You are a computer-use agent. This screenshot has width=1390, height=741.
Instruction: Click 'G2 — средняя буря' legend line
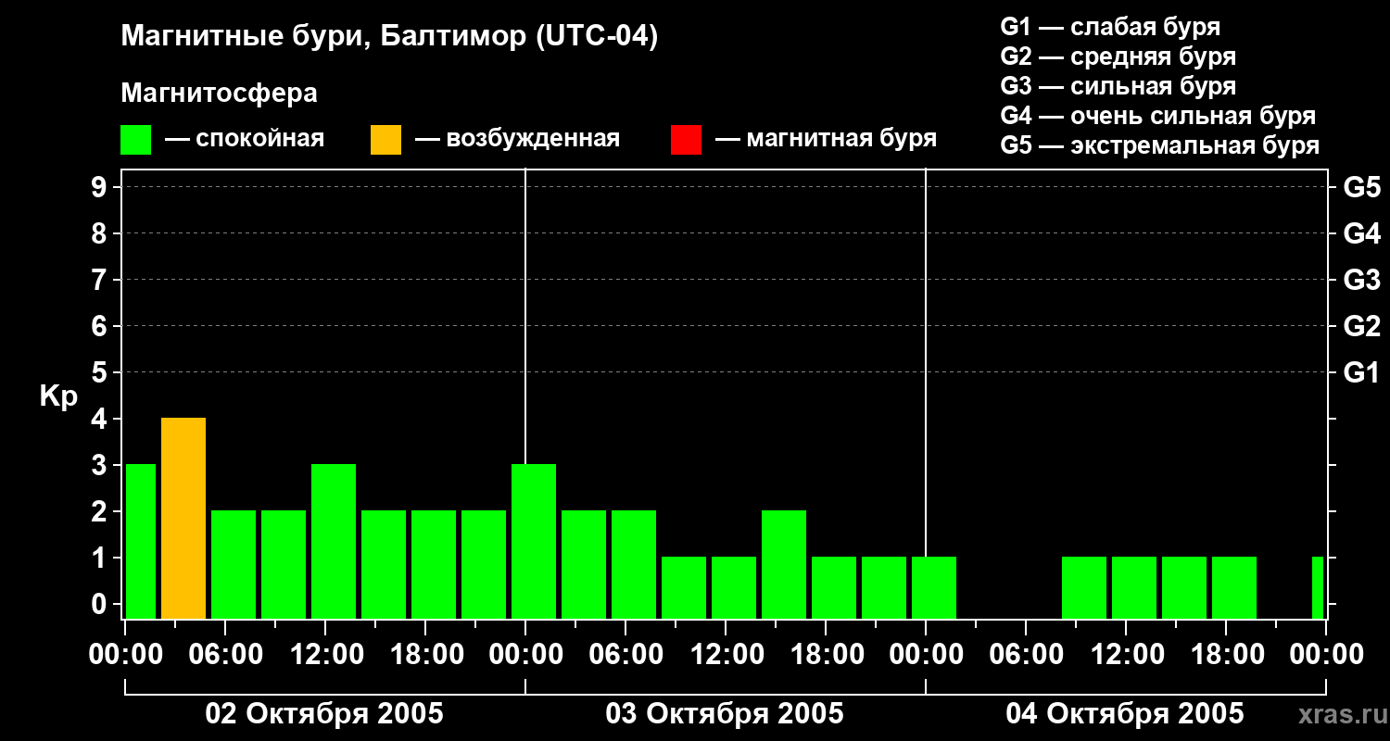(x=1118, y=57)
